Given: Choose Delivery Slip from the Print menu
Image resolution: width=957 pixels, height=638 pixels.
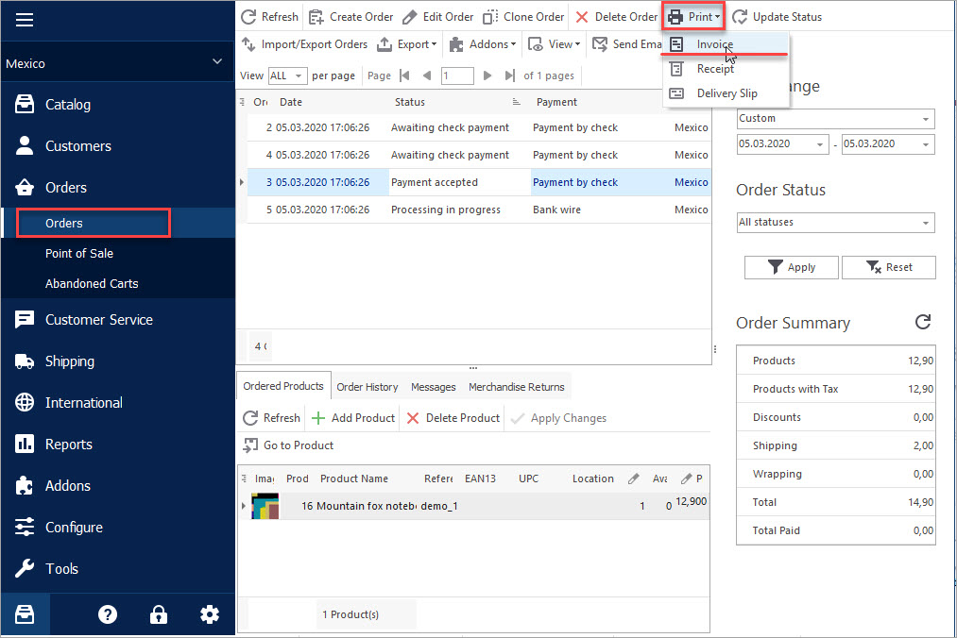Looking at the screenshot, I should [x=726, y=93].
